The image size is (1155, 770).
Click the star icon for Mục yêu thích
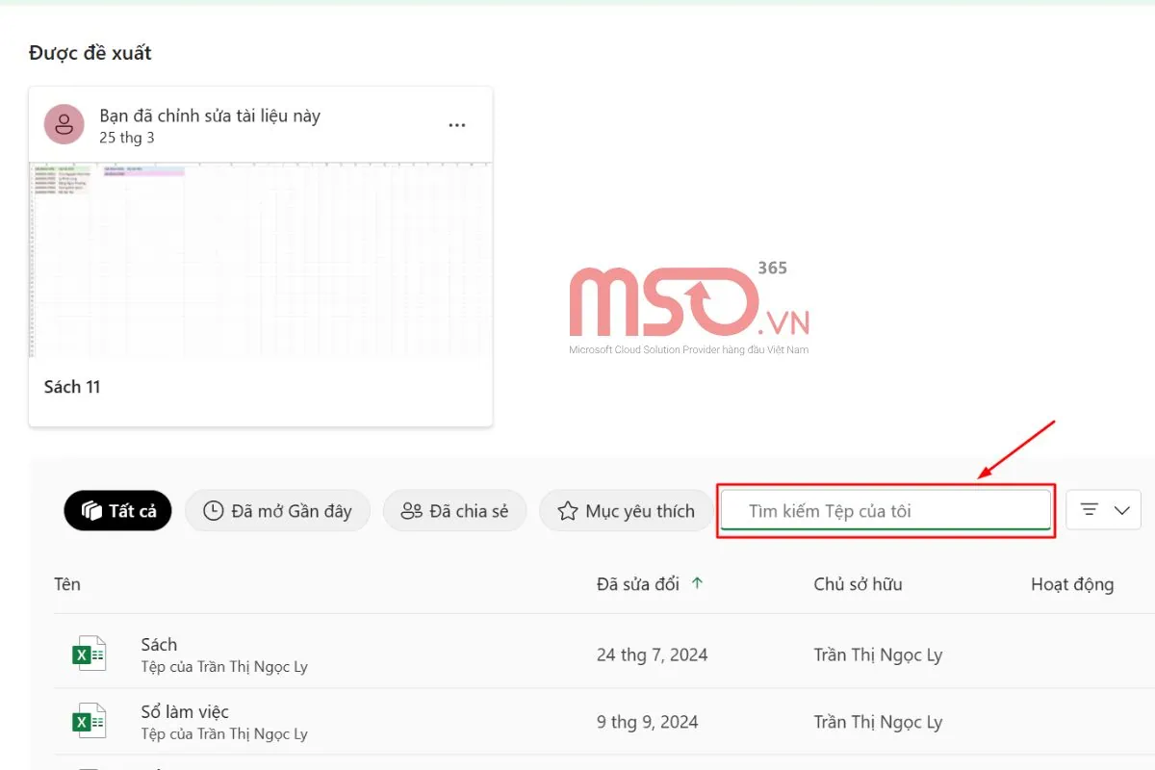[x=567, y=511]
